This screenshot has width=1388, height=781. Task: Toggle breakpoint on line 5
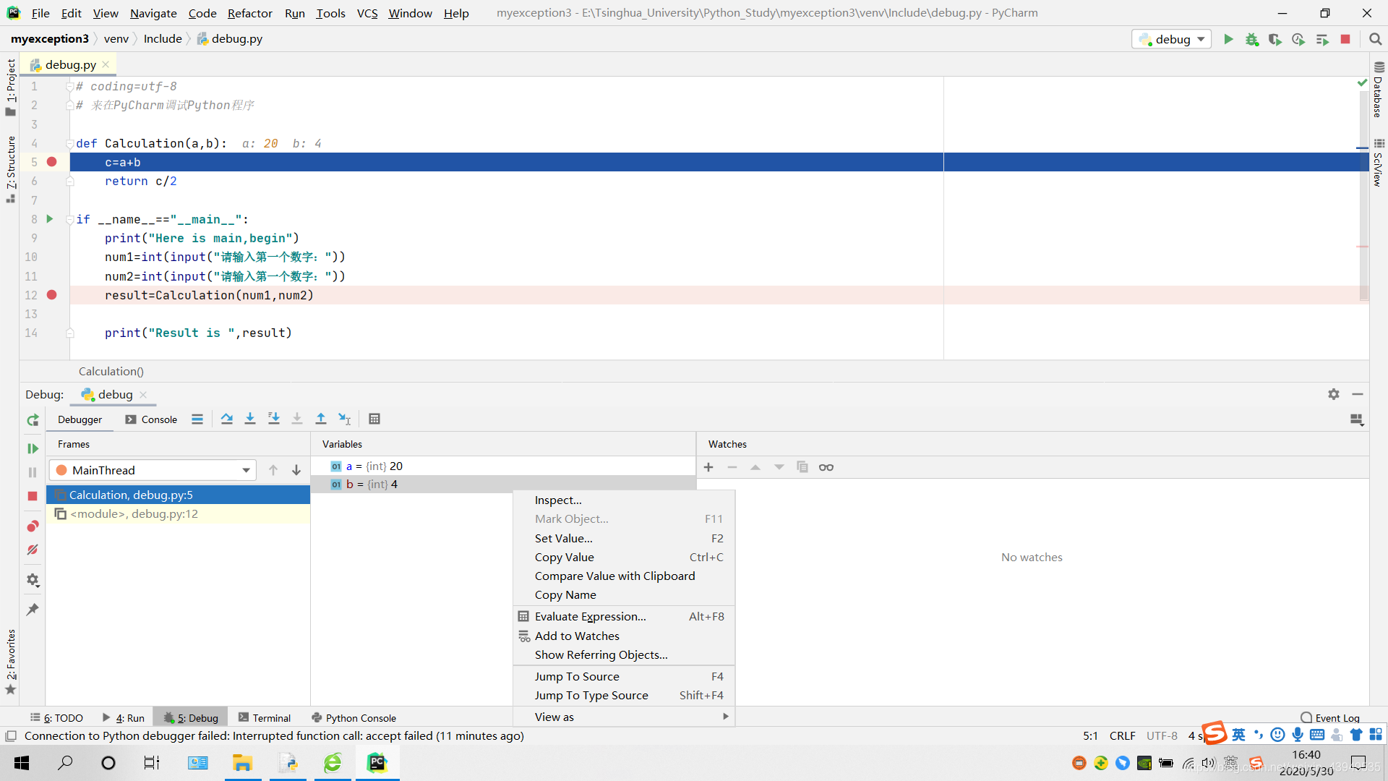(x=52, y=162)
